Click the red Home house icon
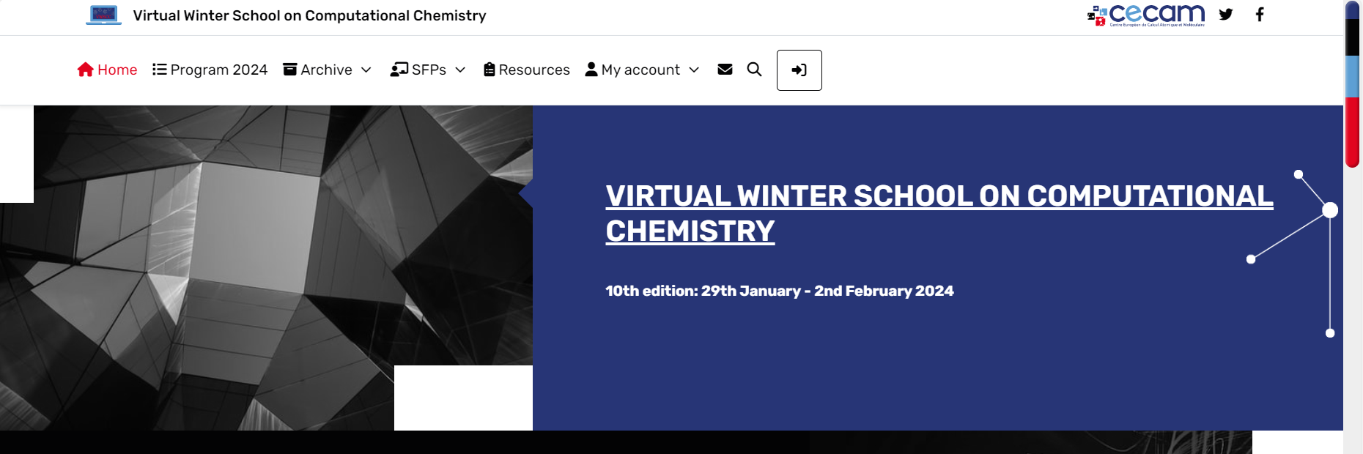Screen dimensions: 1363x454 pos(86,70)
